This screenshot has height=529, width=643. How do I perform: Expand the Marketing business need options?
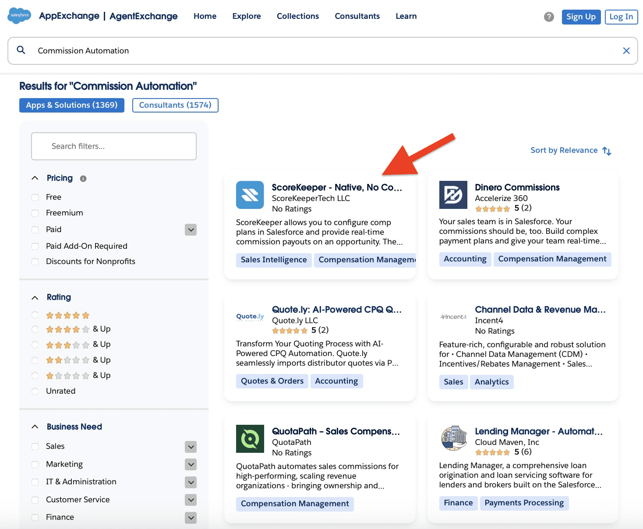190,464
